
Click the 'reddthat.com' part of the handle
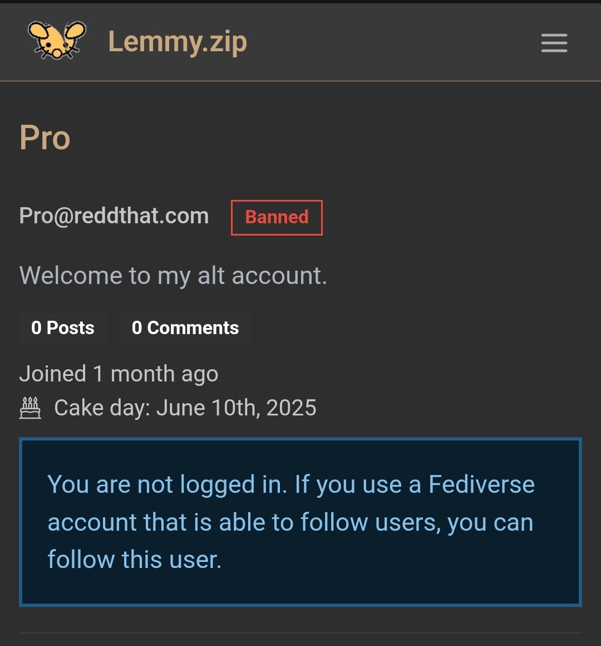(141, 216)
